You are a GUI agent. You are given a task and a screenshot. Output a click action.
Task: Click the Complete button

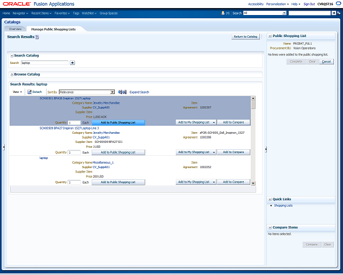[296, 62]
